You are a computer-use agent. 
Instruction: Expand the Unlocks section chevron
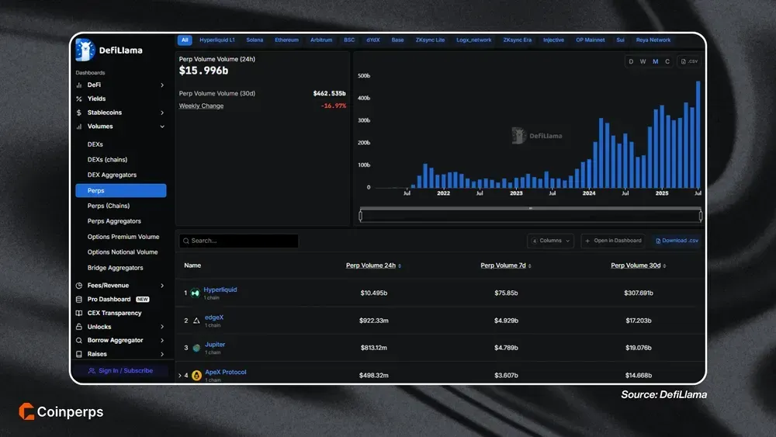point(162,327)
